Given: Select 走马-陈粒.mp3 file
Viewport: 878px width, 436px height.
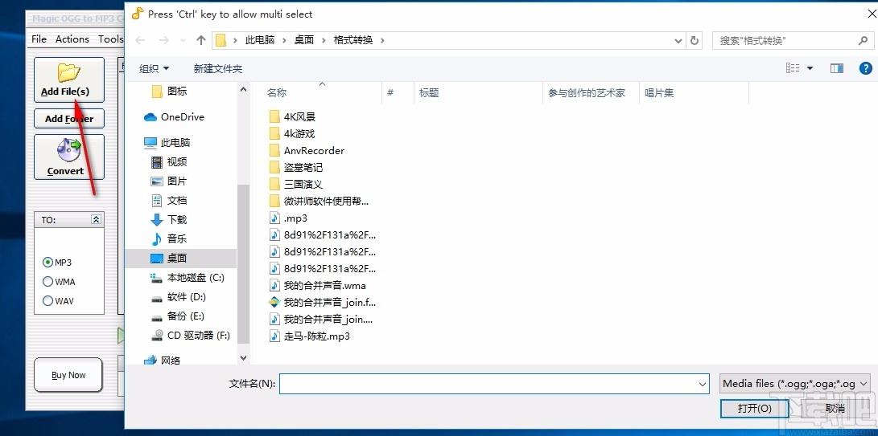Looking at the screenshot, I should pyautogui.click(x=310, y=336).
